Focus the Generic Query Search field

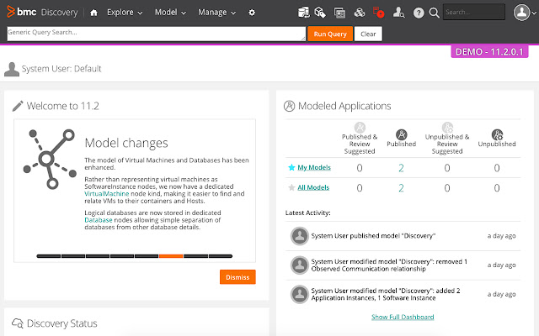(155, 34)
